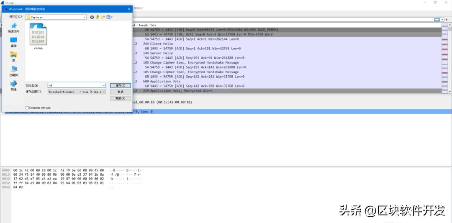Click the 帮助(H) help button
Screen dimensions: 452x223
click(x=121, y=99)
